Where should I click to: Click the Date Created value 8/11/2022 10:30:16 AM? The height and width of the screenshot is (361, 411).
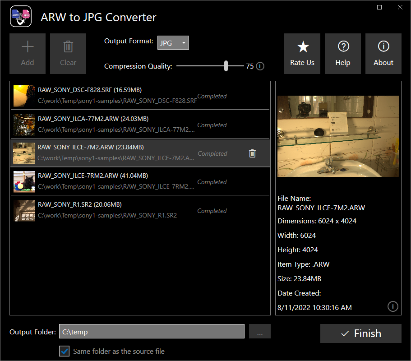click(314, 307)
